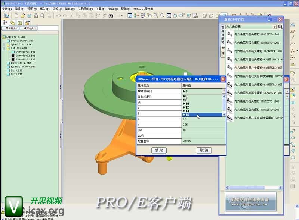The width and height of the screenshot is (299, 220).
Task: Expand the Q69D-073-2.ASM tree node
Action: (x=4, y=44)
